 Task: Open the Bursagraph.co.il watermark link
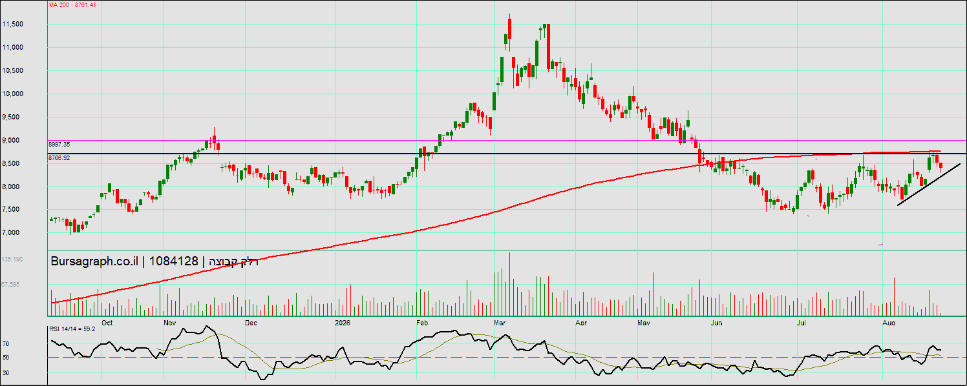94,261
